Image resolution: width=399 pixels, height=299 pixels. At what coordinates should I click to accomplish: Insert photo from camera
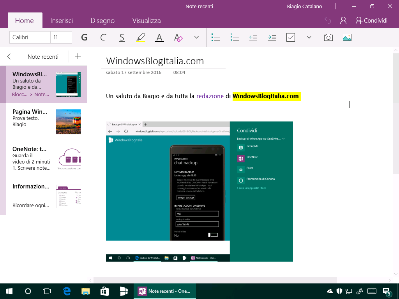click(328, 38)
